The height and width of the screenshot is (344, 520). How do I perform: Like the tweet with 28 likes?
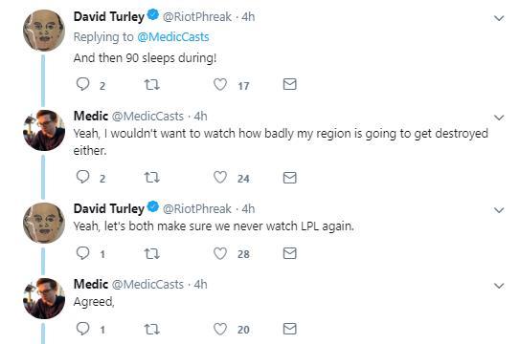[220, 254]
